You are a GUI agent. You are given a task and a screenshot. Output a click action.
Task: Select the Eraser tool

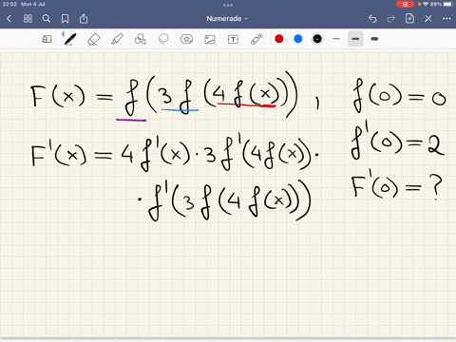[94, 40]
